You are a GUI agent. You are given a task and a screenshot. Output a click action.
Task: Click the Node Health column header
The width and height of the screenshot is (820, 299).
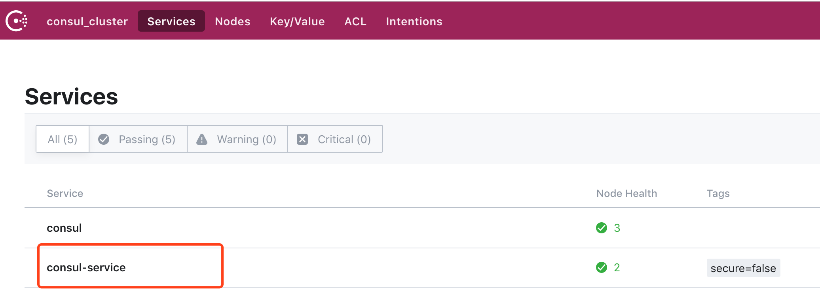[626, 193]
